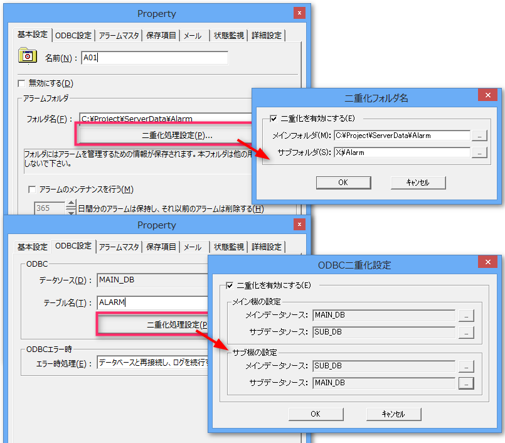Click キャンセル in the 二重化フォルダ名 dialog

pos(418,183)
